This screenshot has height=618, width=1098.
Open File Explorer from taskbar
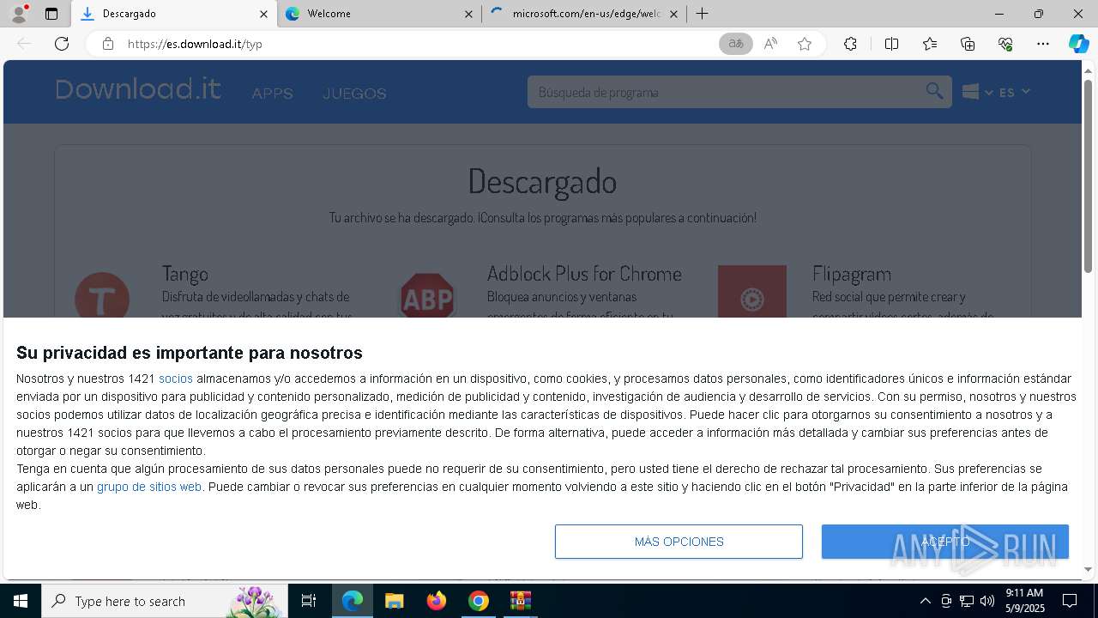394,601
